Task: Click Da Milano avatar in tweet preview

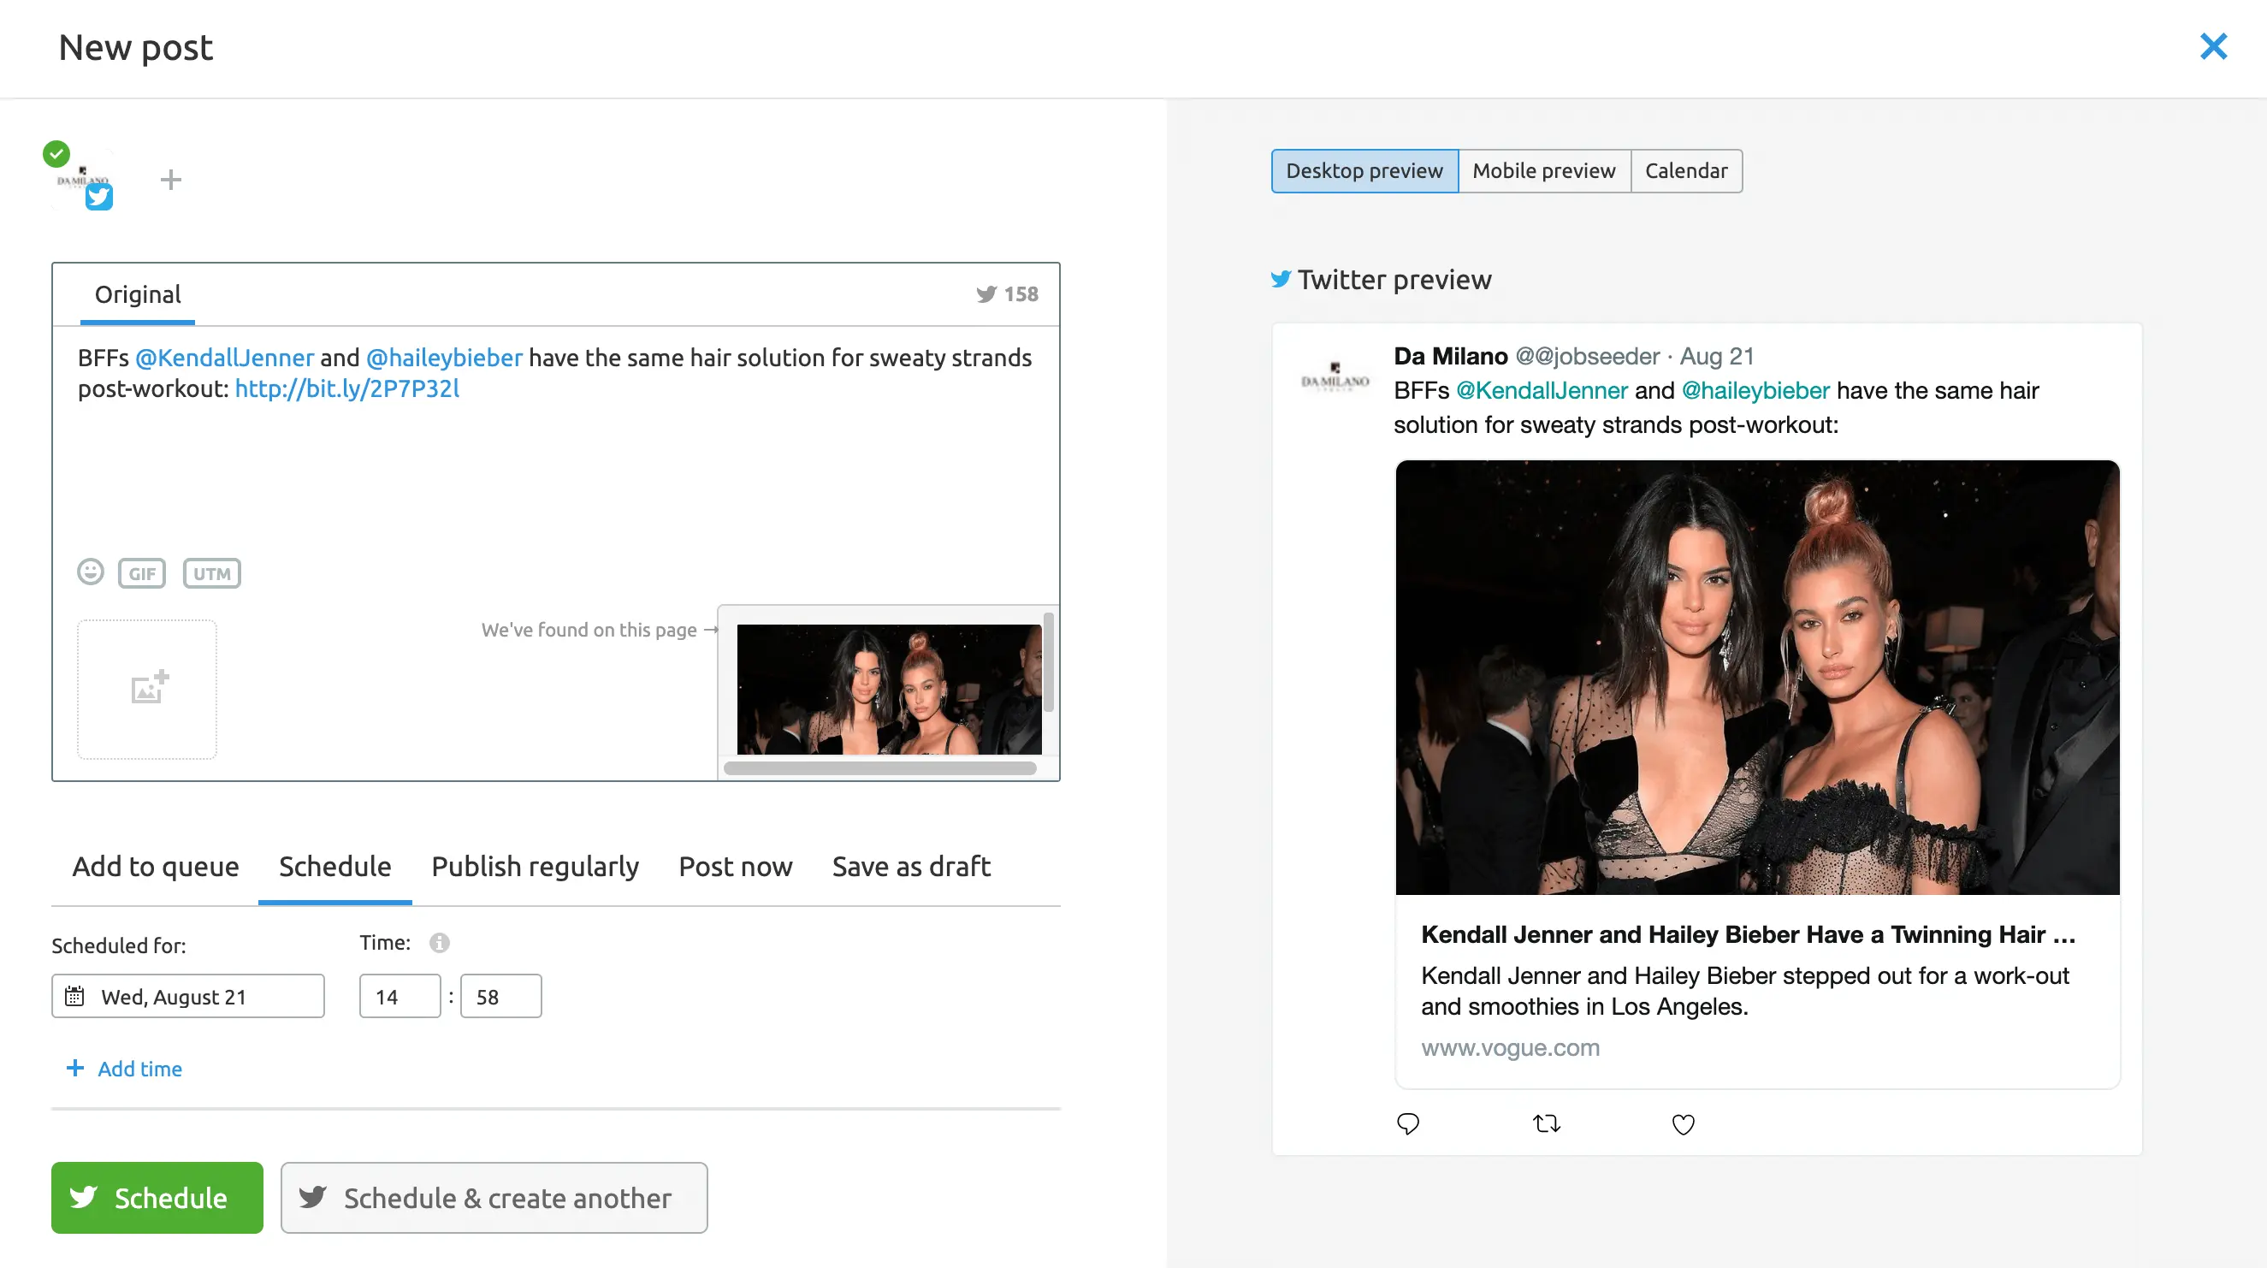Action: point(1335,376)
